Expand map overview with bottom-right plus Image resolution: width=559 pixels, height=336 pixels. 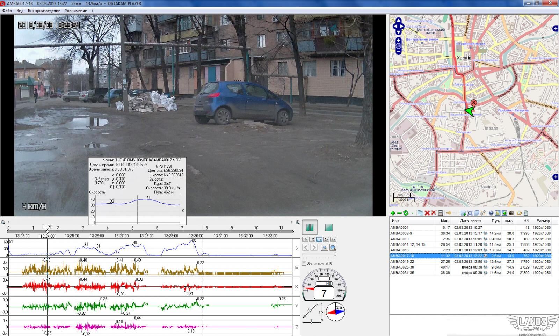[x=555, y=177]
